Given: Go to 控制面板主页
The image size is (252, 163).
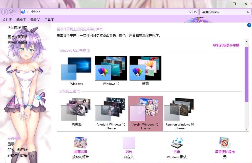Looking at the screenshot, I should (17, 28).
